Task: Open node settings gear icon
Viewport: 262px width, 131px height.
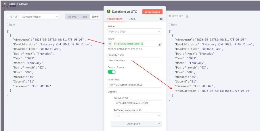Action: click(161, 19)
